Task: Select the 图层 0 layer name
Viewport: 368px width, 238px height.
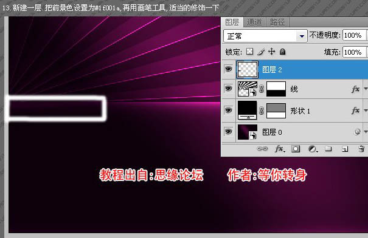Action: click(272, 132)
